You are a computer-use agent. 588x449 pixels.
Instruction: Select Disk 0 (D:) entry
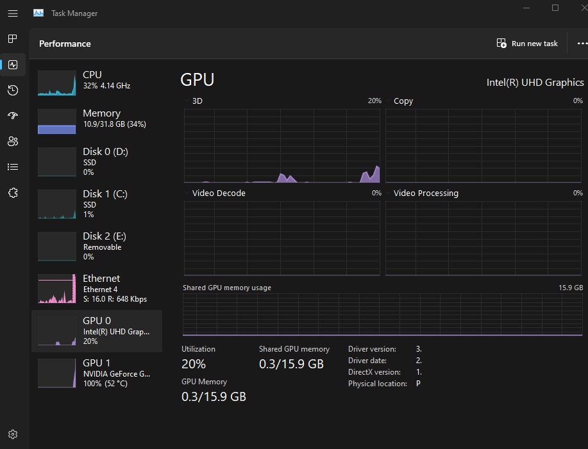[x=97, y=162]
